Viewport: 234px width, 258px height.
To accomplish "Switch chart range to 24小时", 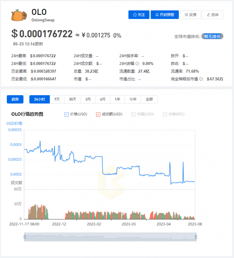I will pos(40,99).
